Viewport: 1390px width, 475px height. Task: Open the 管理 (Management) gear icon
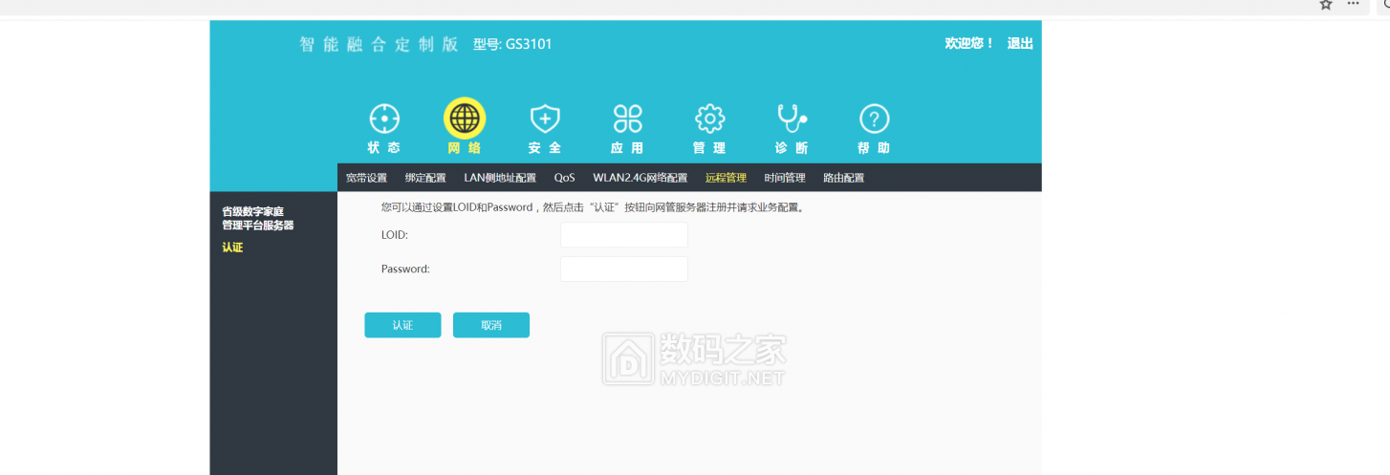tap(709, 119)
